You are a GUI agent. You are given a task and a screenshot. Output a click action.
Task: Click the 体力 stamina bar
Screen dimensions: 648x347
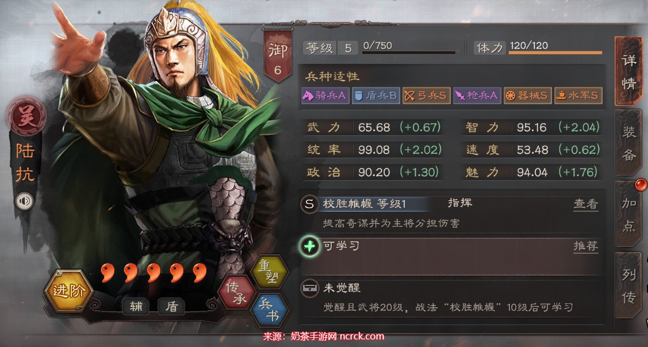click(555, 52)
